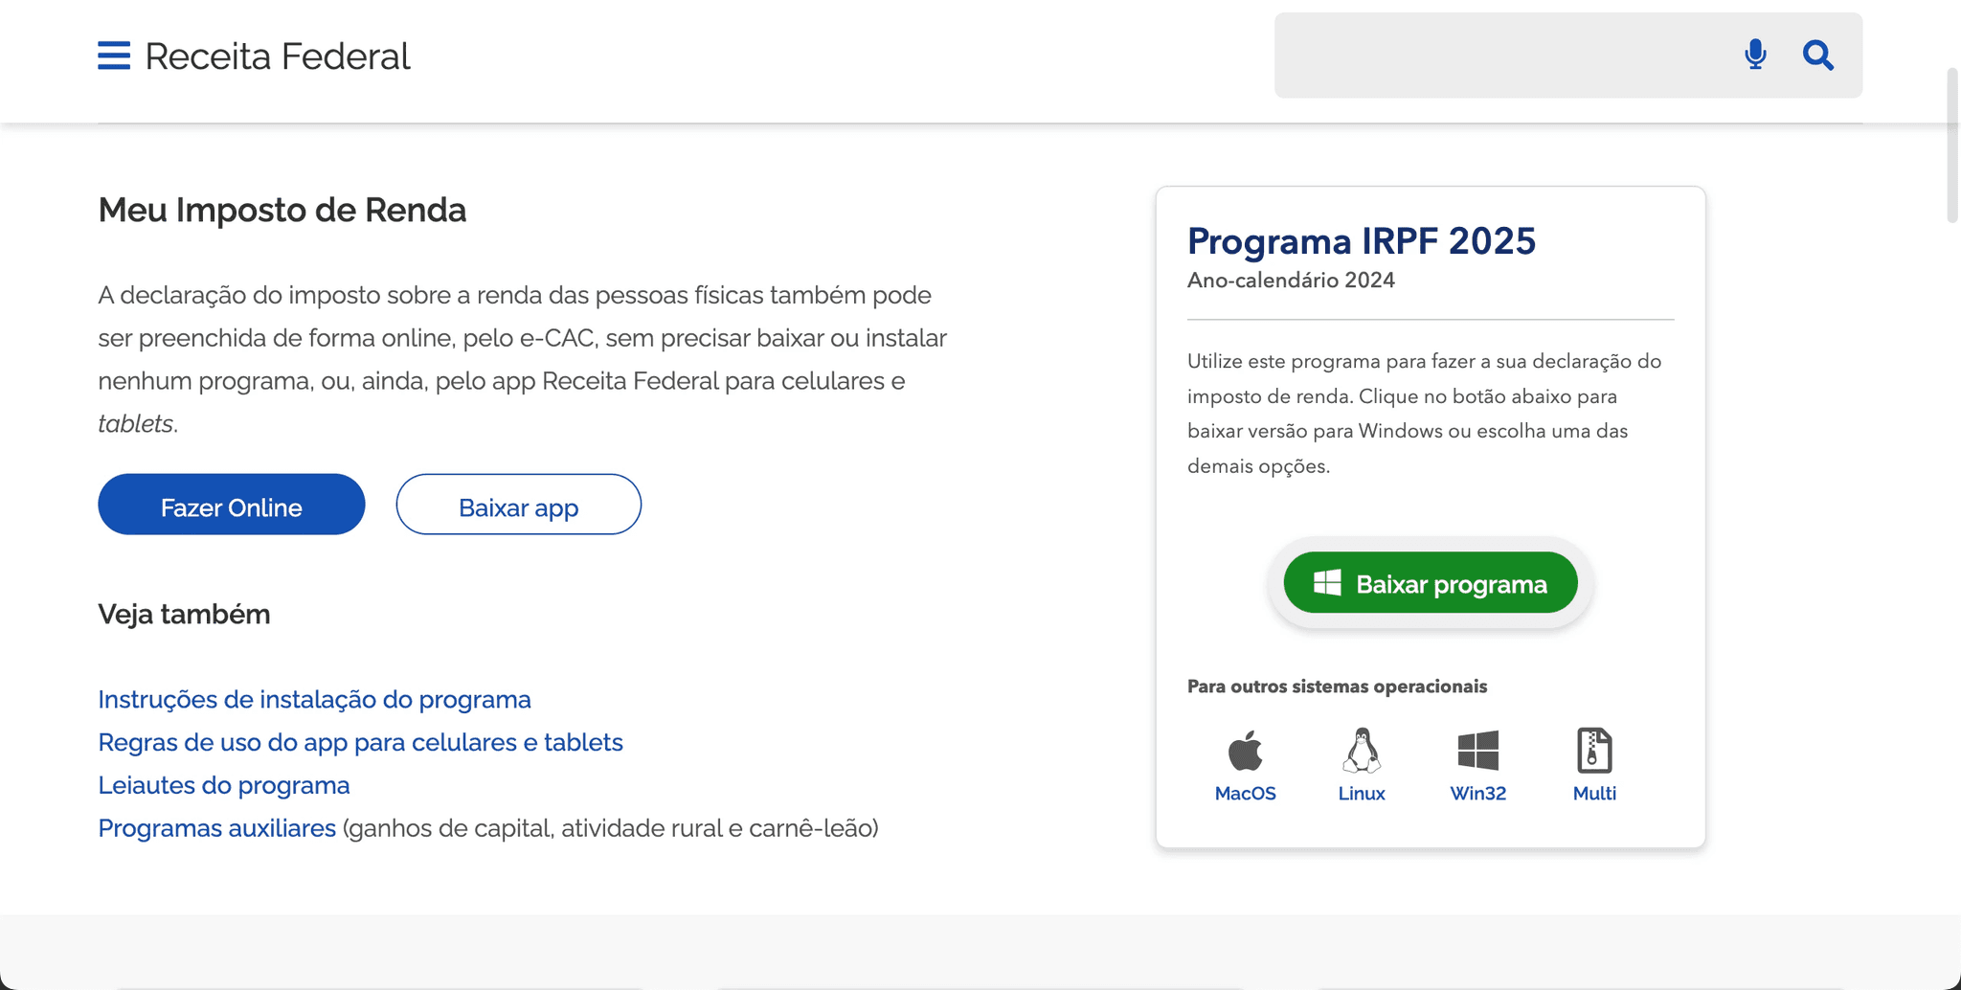
Task: Select the MacOS label under other systems
Action: [1245, 792]
